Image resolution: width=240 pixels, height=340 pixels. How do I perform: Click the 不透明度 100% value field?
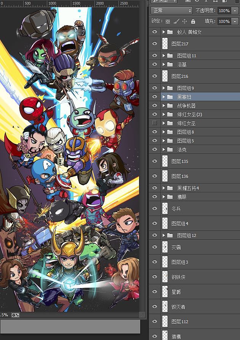[224, 10]
